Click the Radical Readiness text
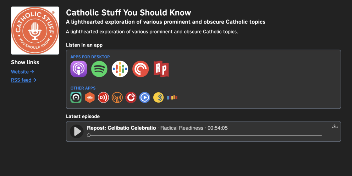The height and width of the screenshot is (176, 352). point(182,128)
